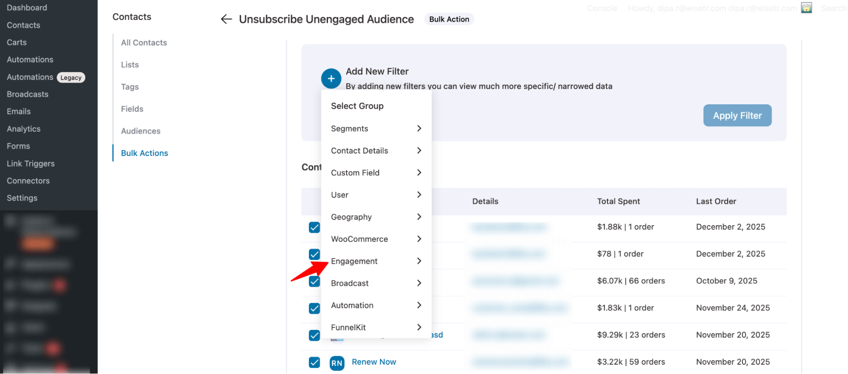This screenshot has height=374, width=848.
Task: Expand the User group chevron arrow
Action: 419,194
